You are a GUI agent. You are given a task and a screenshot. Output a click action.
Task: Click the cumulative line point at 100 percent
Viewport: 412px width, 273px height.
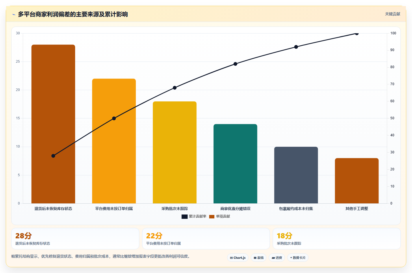pos(357,34)
